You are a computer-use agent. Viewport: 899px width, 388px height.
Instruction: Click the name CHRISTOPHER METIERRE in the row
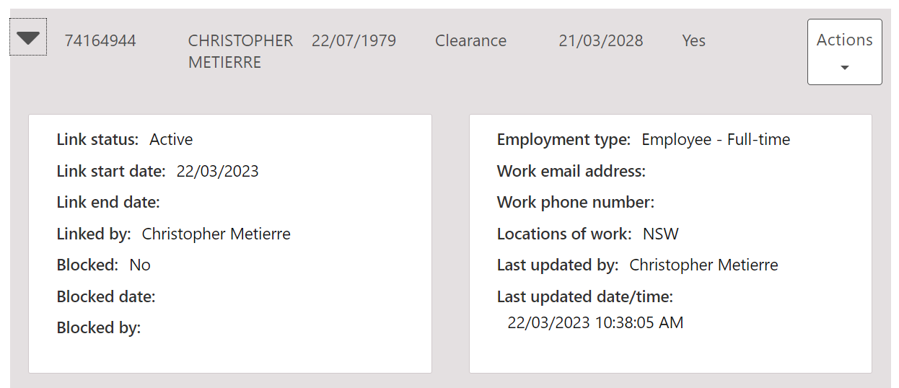tap(240, 51)
